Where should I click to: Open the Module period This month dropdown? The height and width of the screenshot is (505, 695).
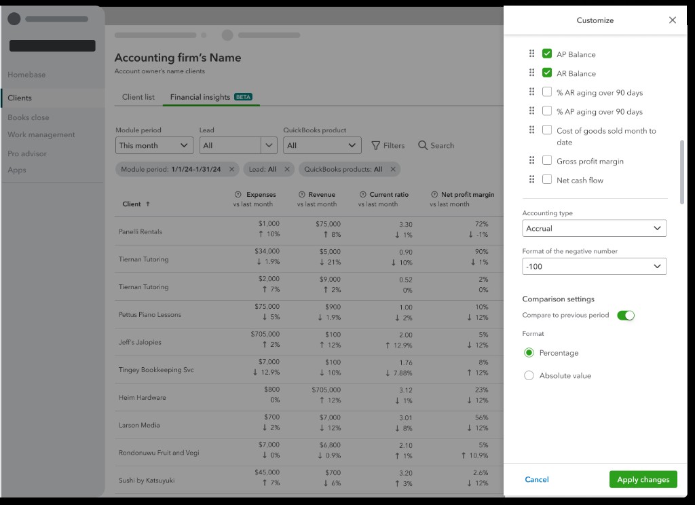click(x=154, y=145)
